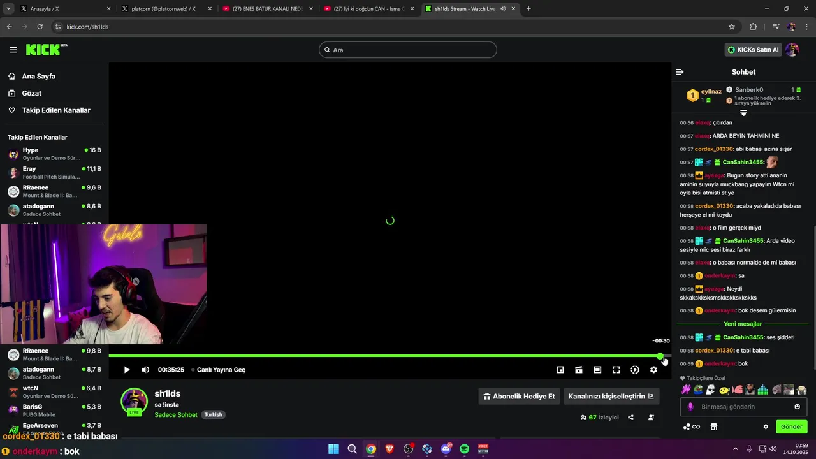Open Spotify from the taskbar

pos(465,449)
